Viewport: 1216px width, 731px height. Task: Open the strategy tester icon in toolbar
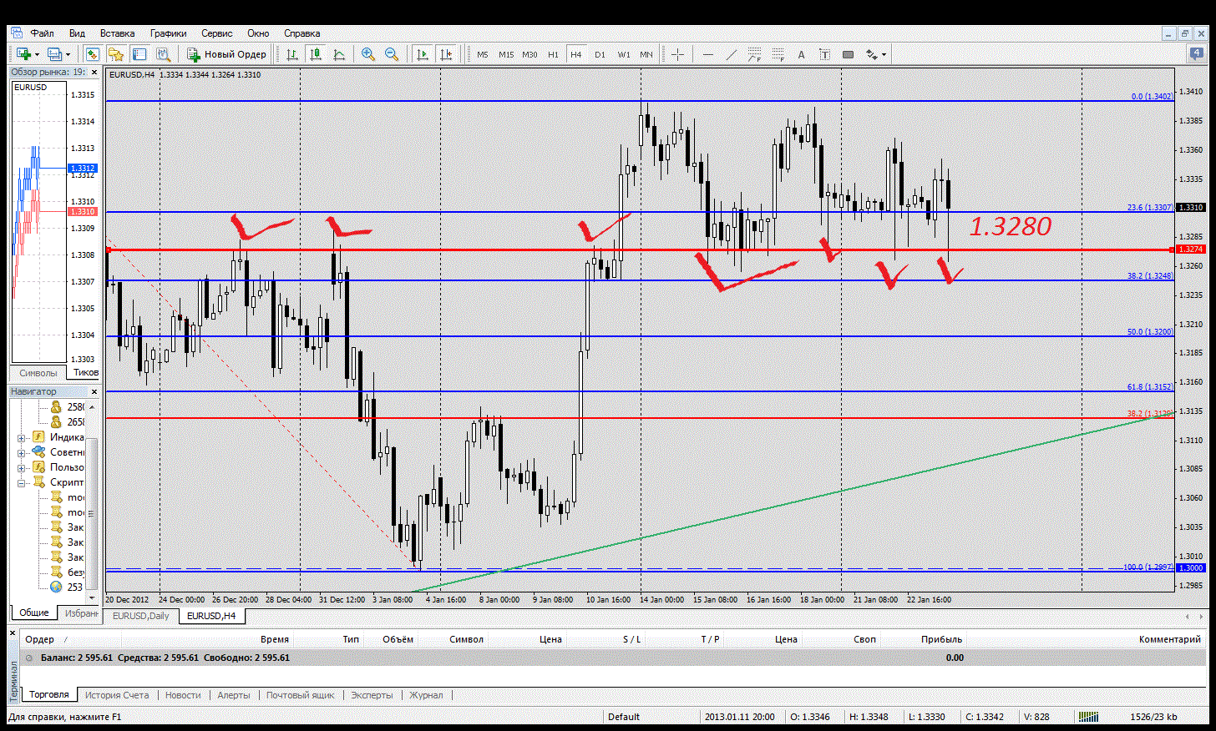[x=163, y=54]
